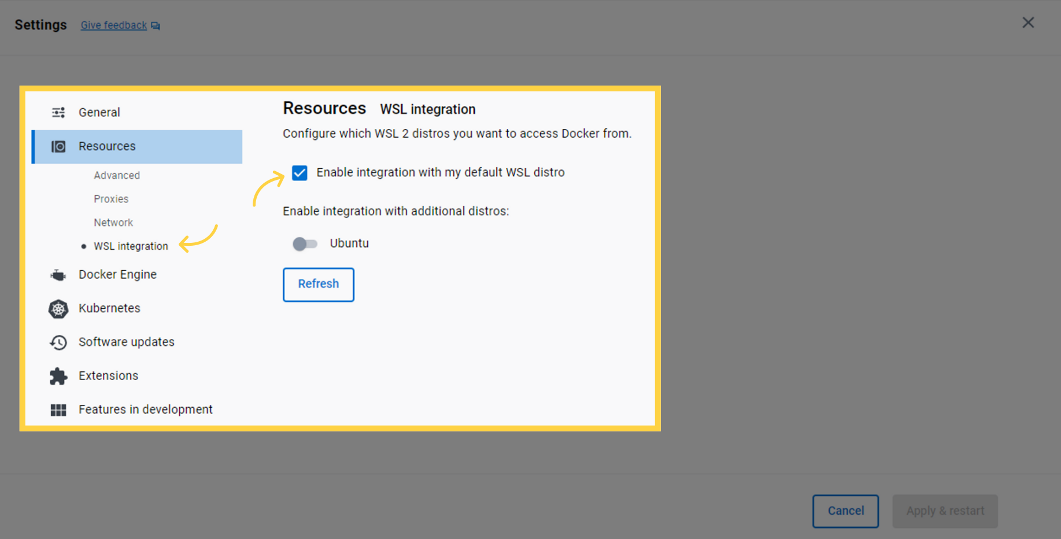Open the Docker Engine section
The image size is (1061, 539).
(137, 275)
